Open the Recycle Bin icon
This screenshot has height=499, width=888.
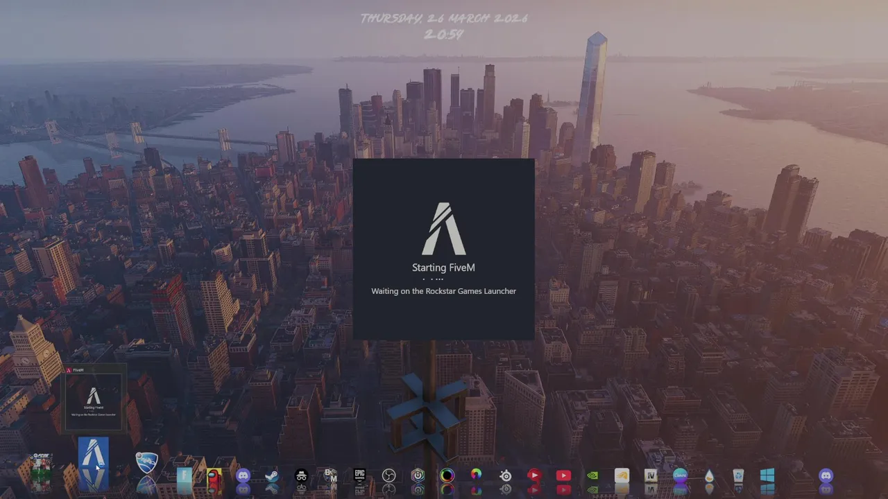(x=738, y=475)
